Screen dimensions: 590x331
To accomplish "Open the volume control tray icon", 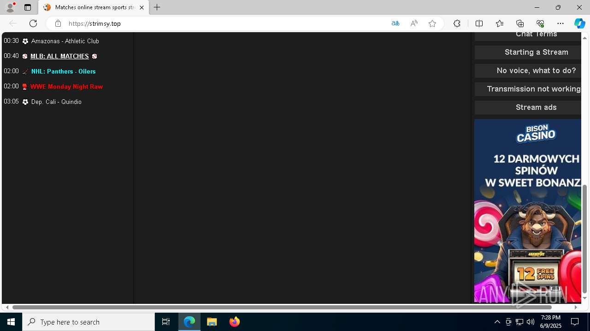I will [x=531, y=322].
